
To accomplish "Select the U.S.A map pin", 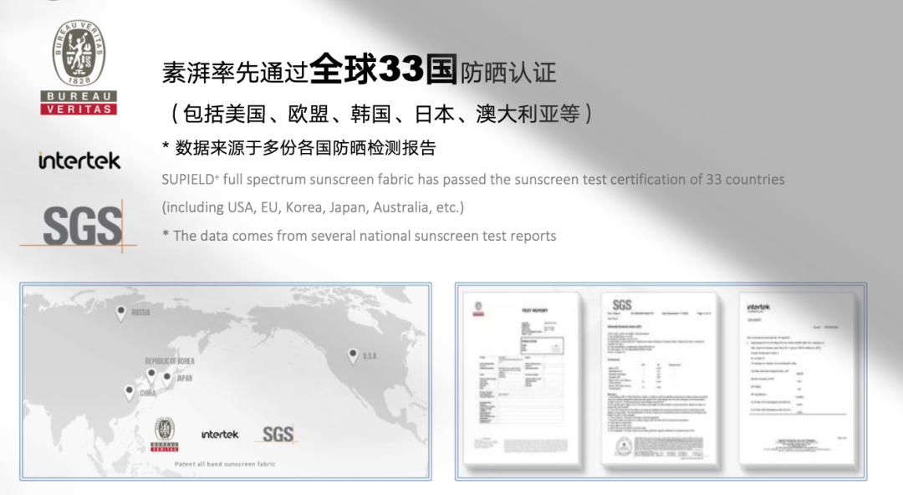I will click(354, 356).
